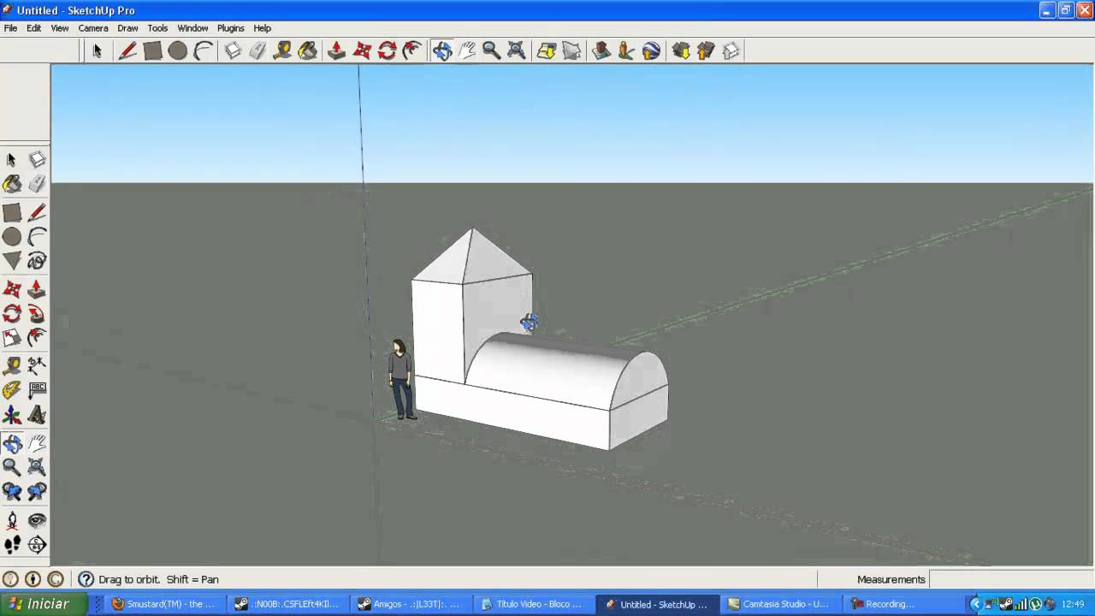Activate the 3D Text tool

point(37,415)
